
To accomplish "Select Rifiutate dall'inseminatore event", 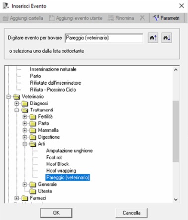I will (56, 83).
